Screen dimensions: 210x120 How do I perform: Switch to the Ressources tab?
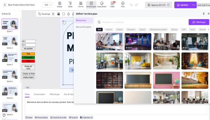[x=84, y=20]
